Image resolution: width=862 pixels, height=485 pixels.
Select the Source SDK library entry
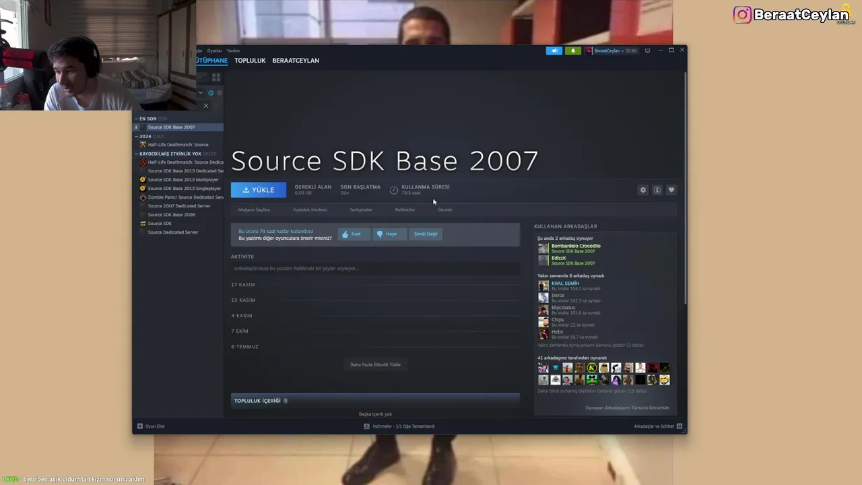tap(178, 224)
